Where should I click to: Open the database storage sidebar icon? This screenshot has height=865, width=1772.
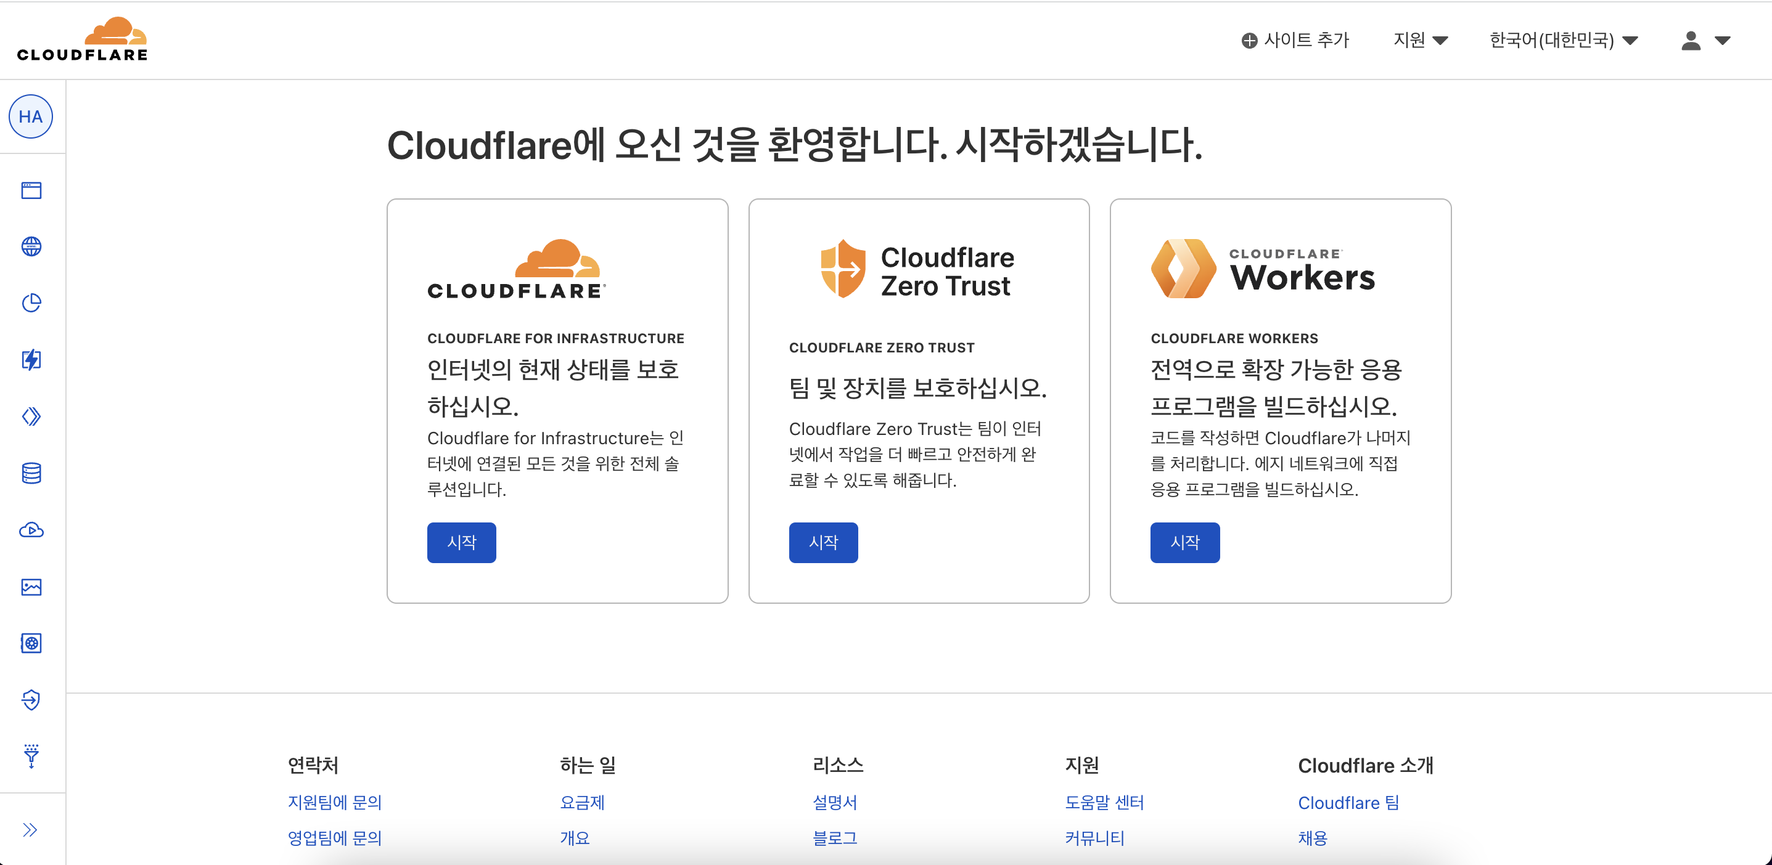point(31,473)
